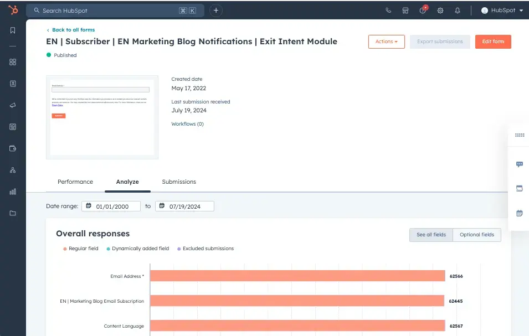Click the create new plus button

[x=216, y=11]
